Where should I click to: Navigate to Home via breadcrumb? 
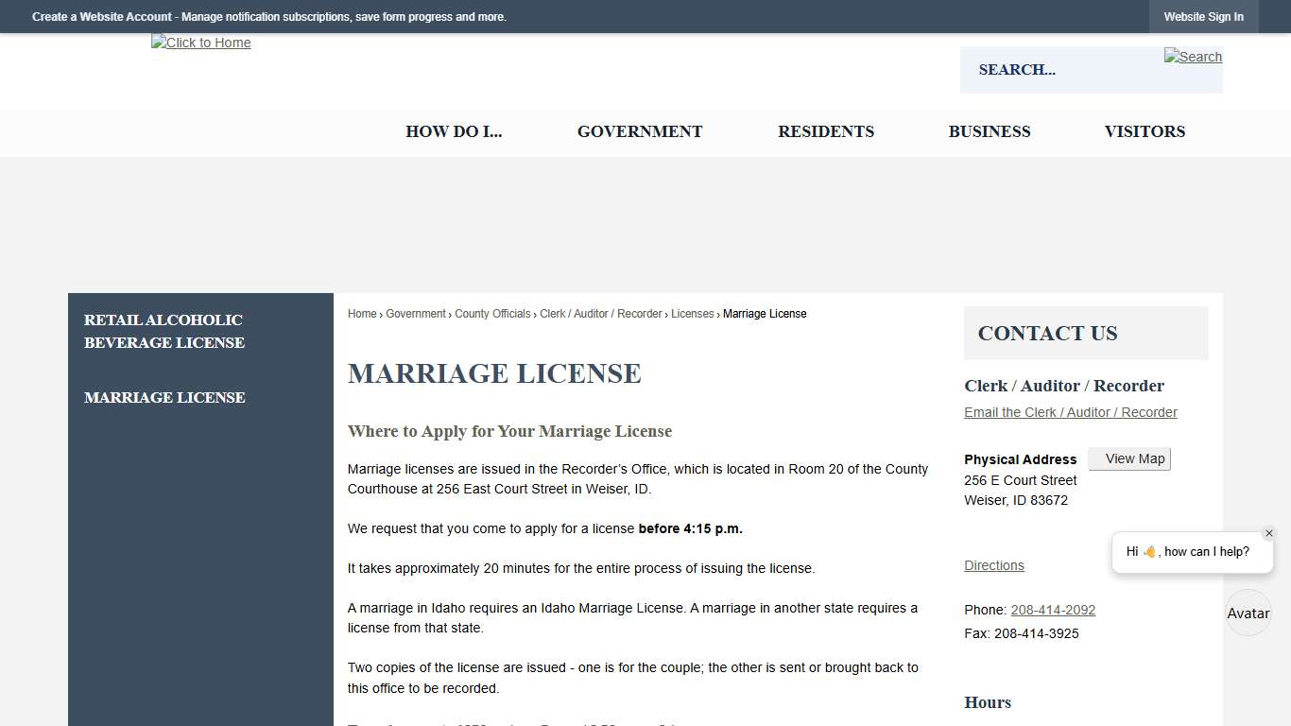point(362,313)
